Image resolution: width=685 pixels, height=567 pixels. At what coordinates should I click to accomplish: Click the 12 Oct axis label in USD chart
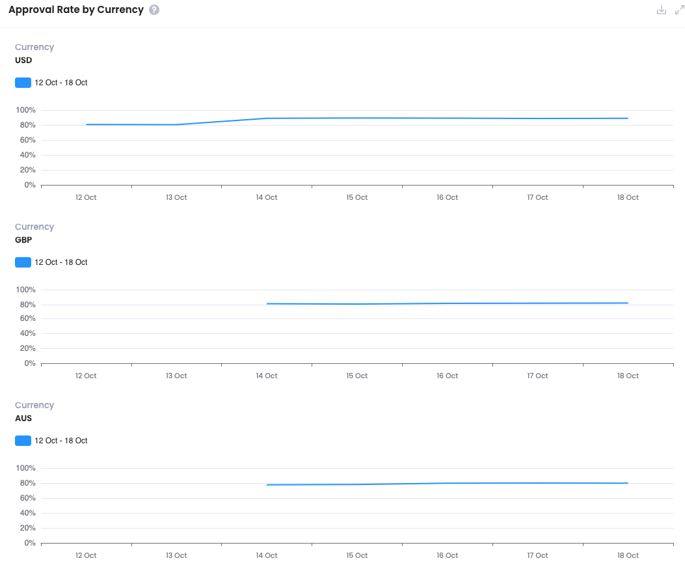(86, 198)
